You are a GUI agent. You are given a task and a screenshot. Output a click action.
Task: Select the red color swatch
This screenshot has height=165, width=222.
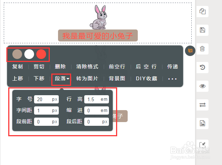click(x=41, y=54)
